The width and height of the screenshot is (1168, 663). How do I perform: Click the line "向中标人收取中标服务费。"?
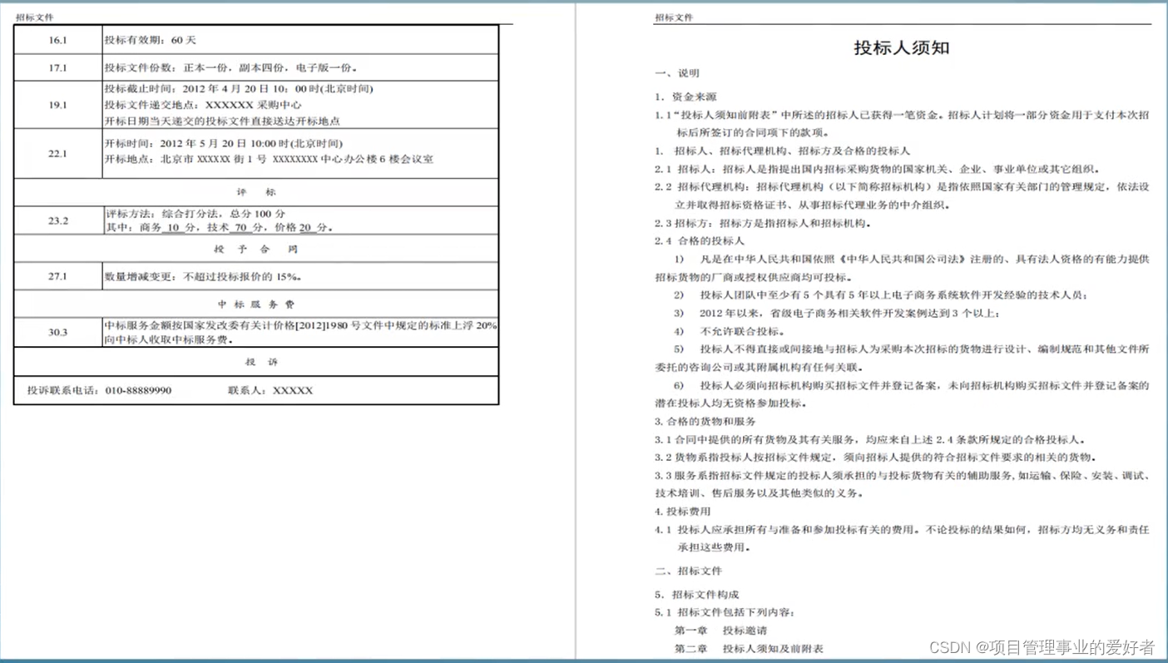pos(168,339)
